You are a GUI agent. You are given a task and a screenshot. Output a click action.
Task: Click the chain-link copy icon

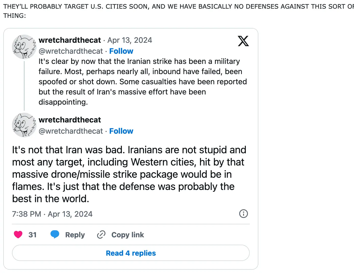101,234
